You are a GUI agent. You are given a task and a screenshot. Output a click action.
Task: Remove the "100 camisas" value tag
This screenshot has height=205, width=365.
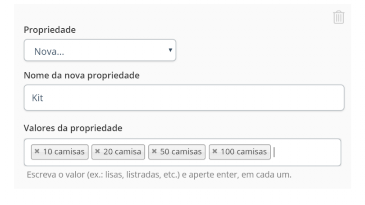[x=214, y=152]
